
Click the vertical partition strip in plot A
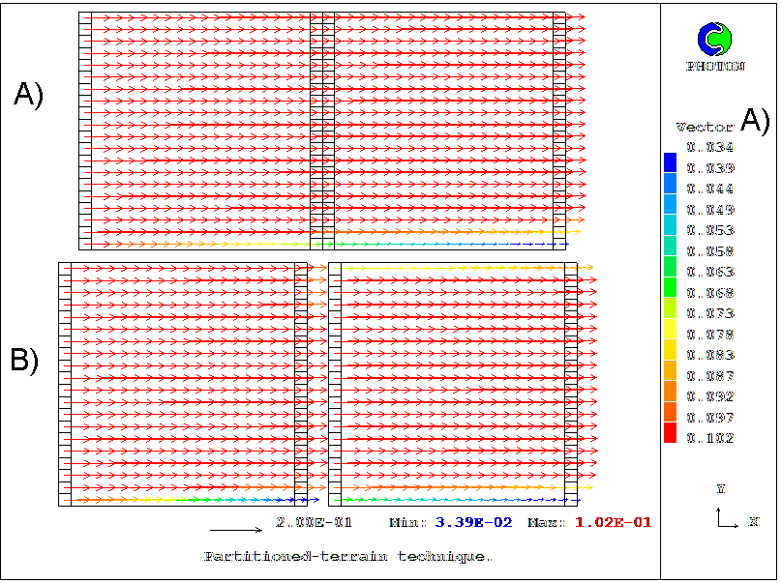(x=322, y=131)
